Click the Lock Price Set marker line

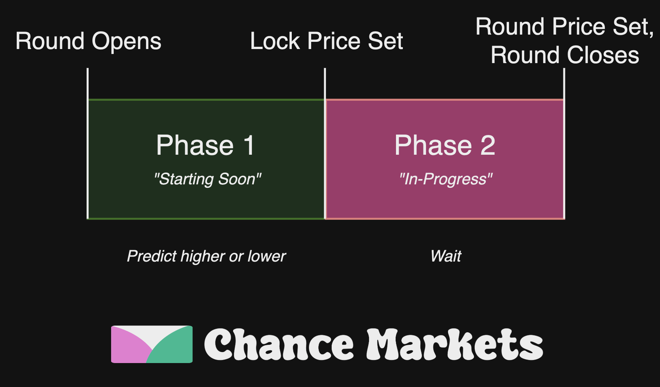(325, 144)
